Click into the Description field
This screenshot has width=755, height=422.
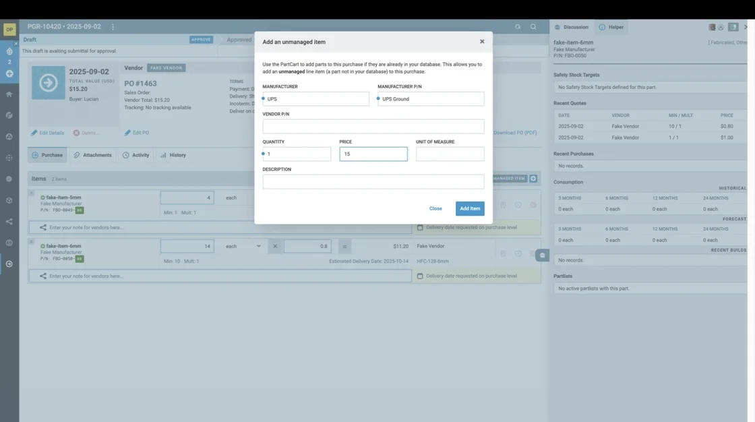coord(373,182)
